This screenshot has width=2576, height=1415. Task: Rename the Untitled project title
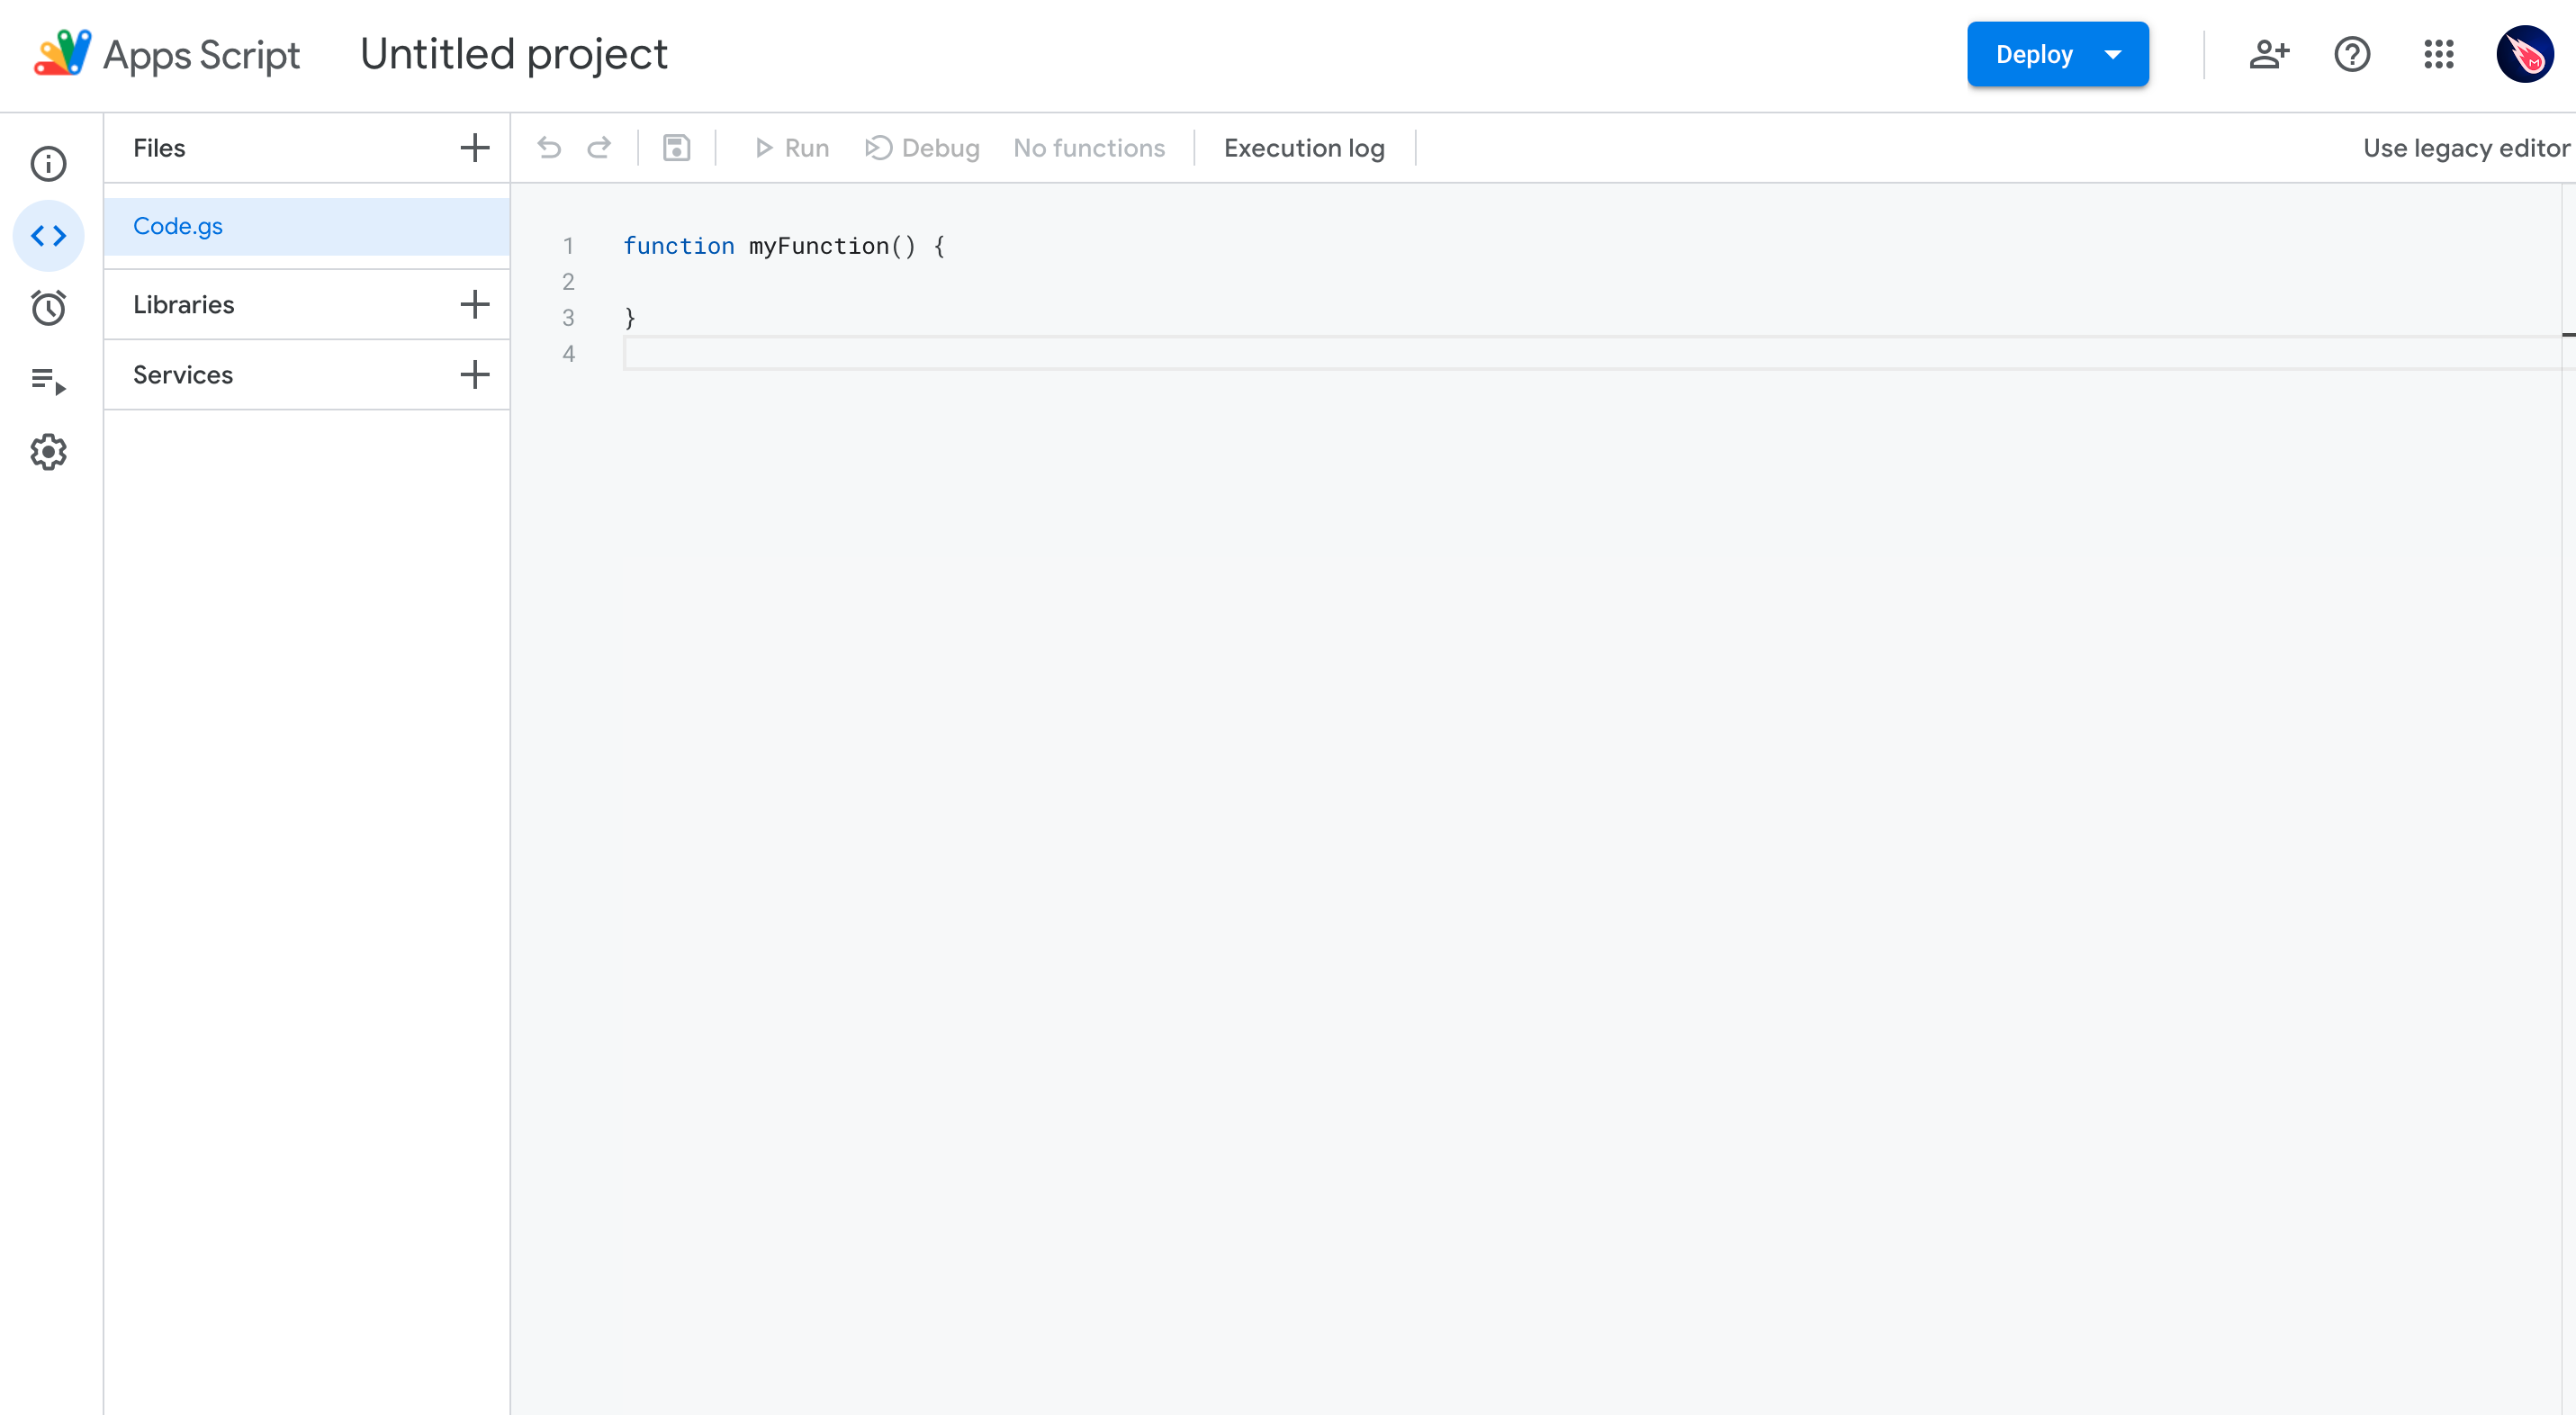514,54
